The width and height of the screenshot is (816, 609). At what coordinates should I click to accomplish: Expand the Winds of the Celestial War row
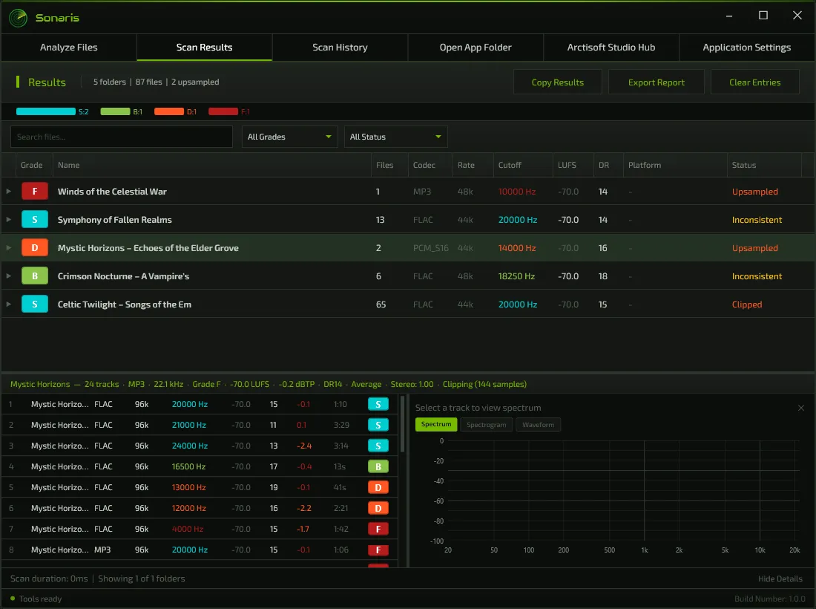tap(9, 191)
